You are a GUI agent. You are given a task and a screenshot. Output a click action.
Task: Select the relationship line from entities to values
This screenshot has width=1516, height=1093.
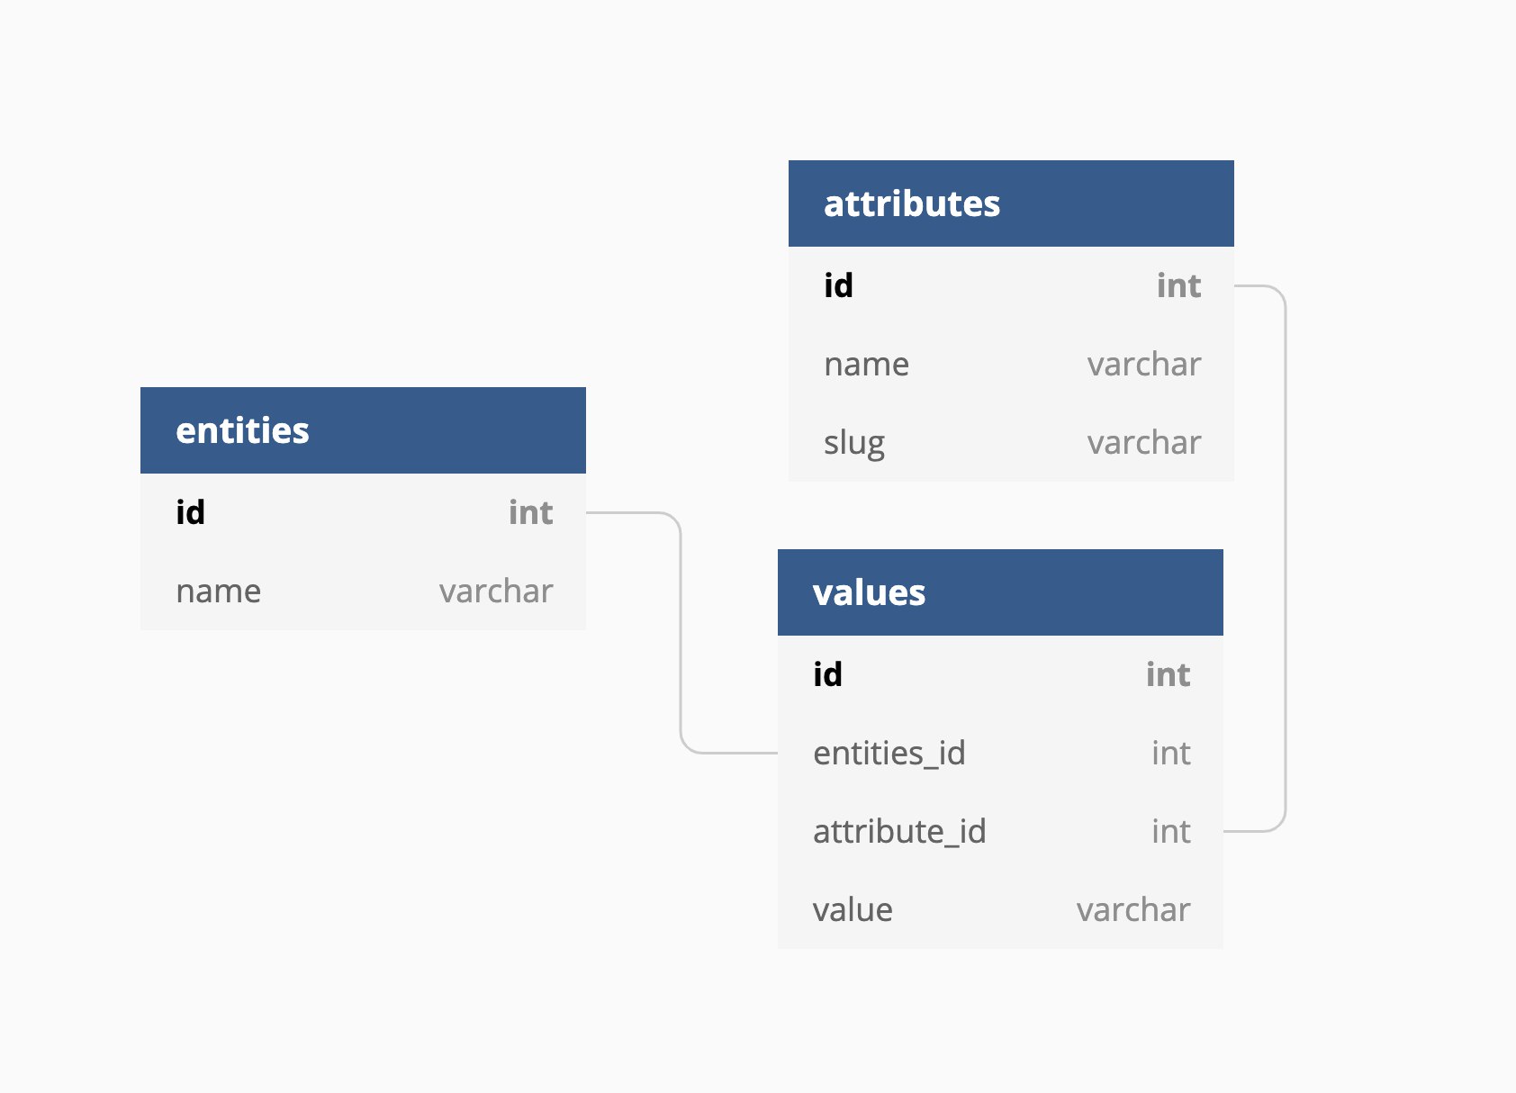point(681,630)
